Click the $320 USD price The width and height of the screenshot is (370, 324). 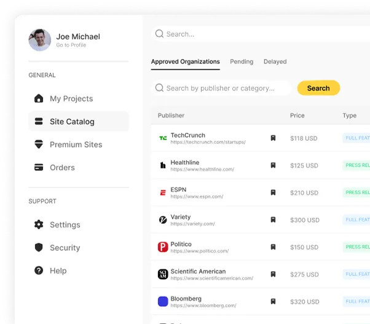pyautogui.click(x=305, y=302)
